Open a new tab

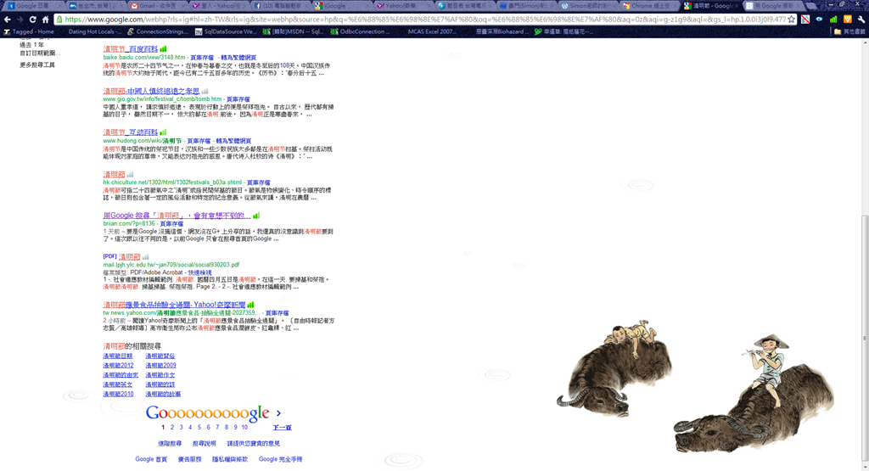point(810,6)
